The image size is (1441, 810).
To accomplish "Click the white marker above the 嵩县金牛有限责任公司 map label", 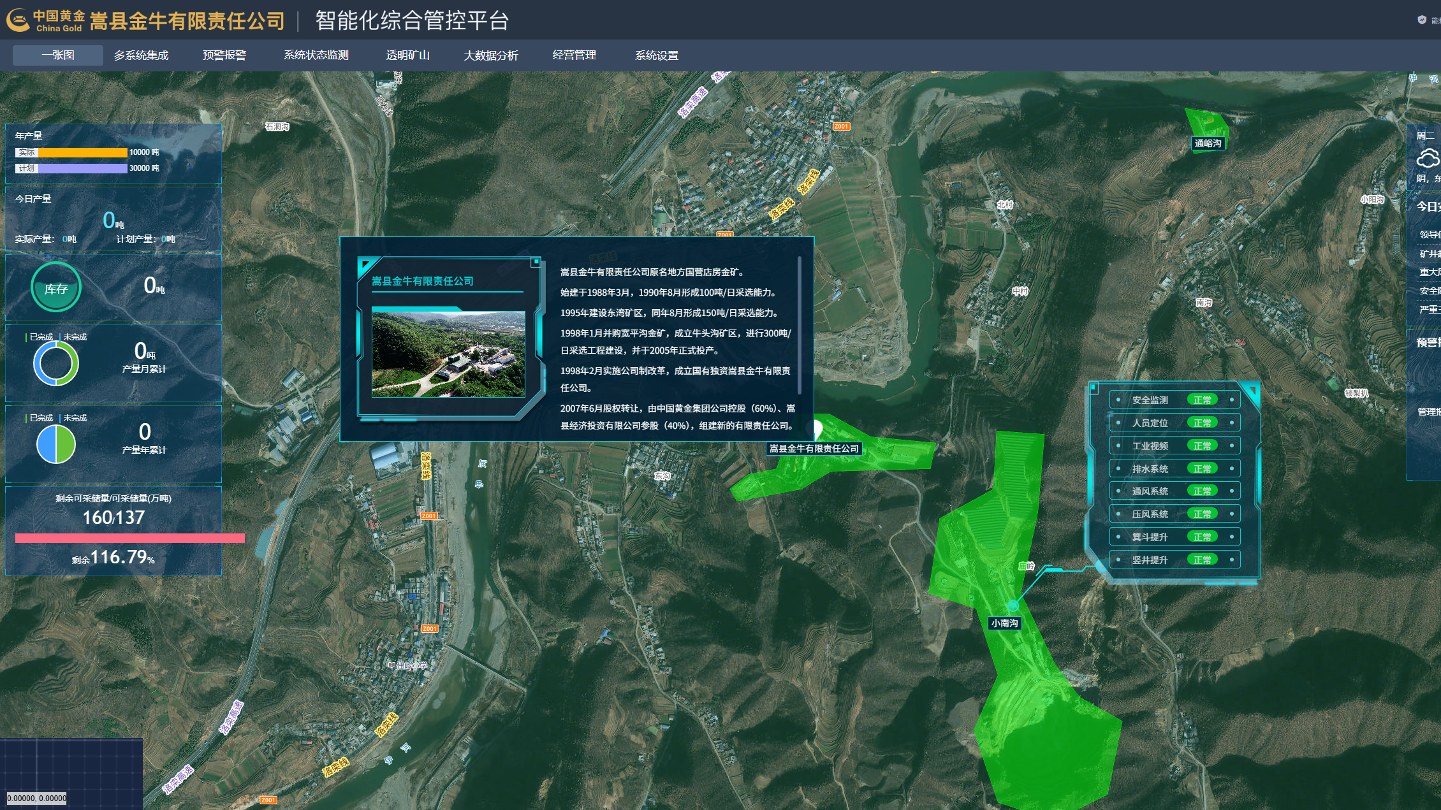I will [x=816, y=429].
